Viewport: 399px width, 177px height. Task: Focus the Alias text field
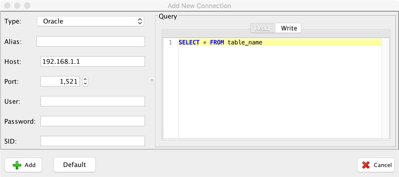click(x=90, y=42)
